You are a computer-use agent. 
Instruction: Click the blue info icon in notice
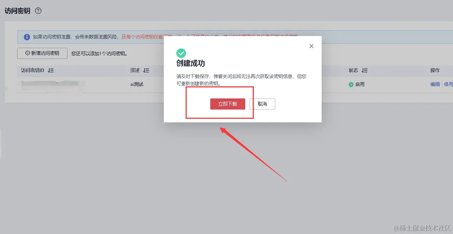coord(27,37)
